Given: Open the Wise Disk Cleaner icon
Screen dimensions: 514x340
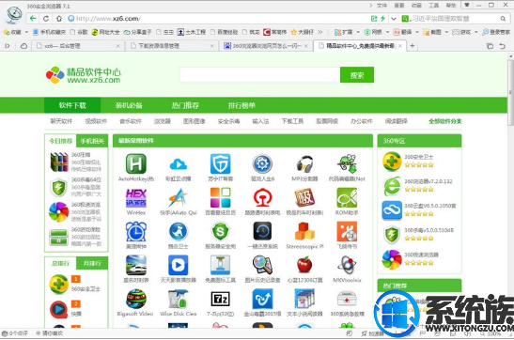Looking at the screenshot, I should 178,299.
